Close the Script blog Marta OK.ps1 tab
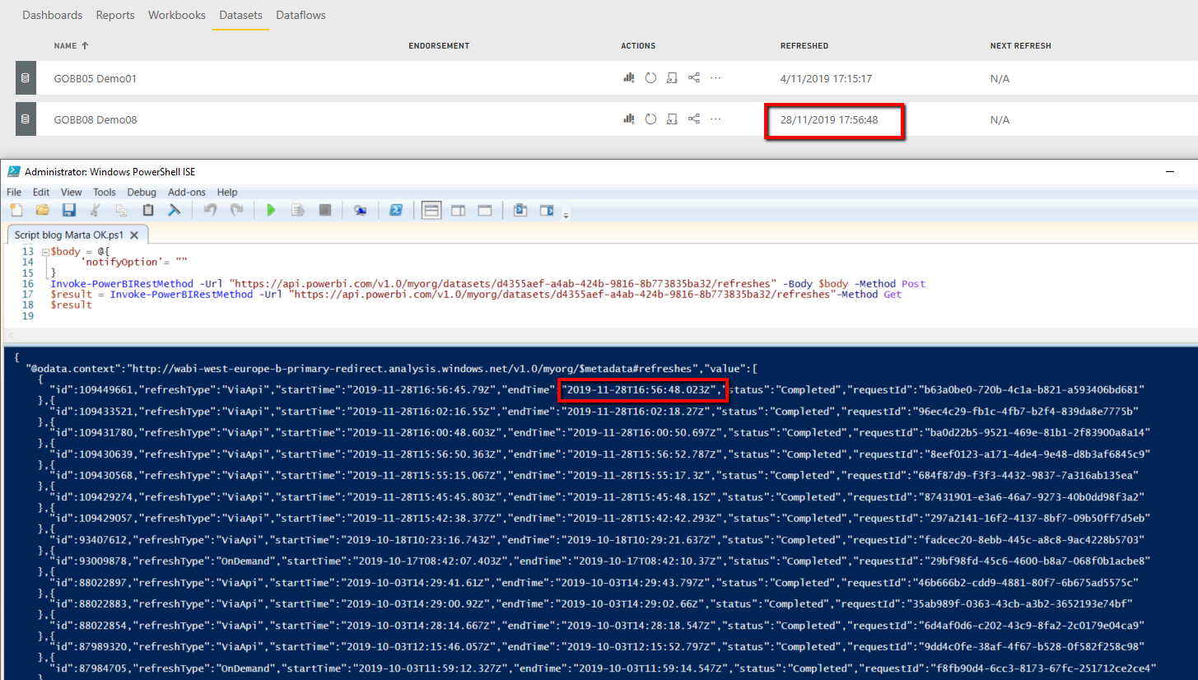The height and width of the screenshot is (680, 1198). coord(136,235)
